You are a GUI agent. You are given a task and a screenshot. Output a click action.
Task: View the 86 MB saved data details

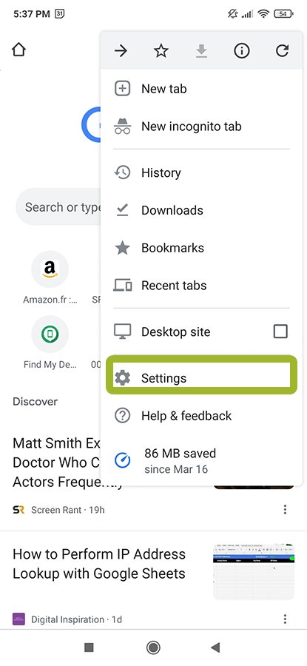(x=201, y=460)
